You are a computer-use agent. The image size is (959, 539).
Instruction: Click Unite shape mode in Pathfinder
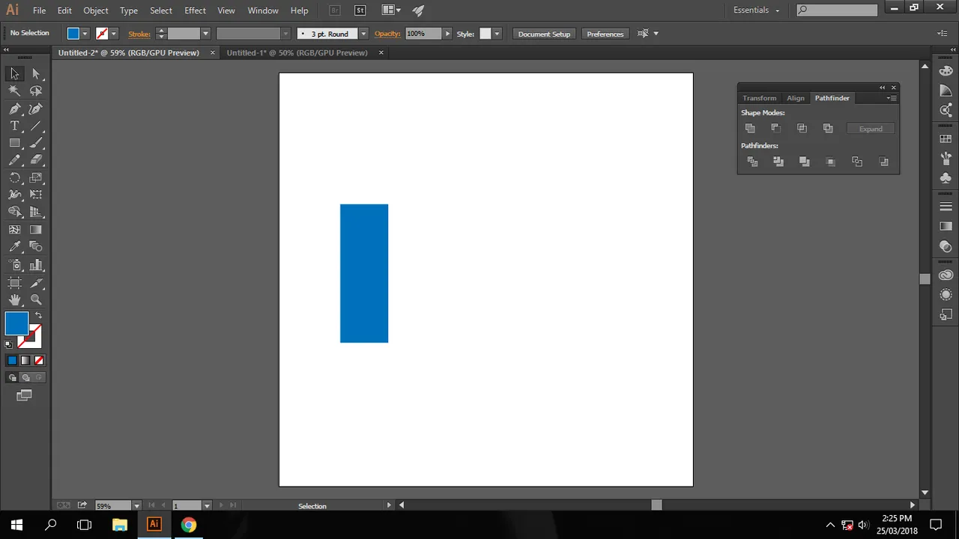(750, 128)
